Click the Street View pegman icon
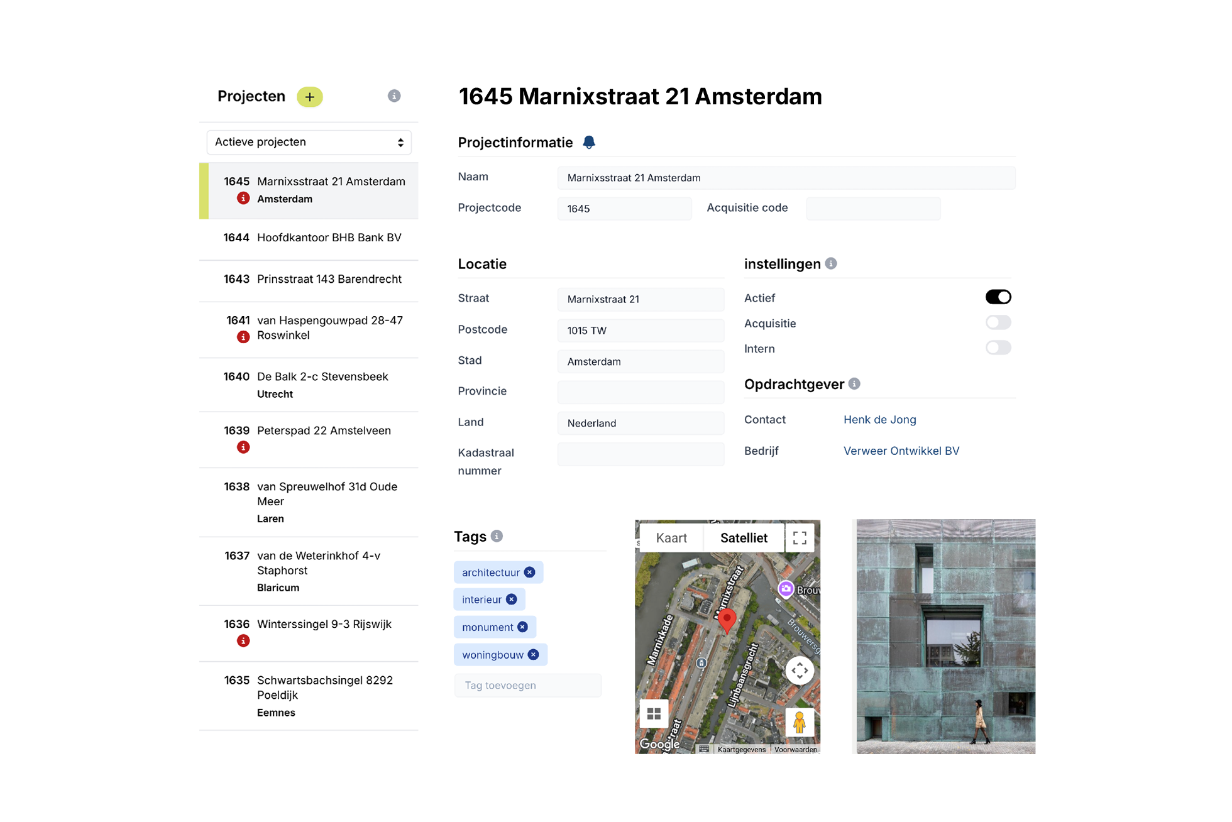Screen dimensions: 1232x822 [800, 722]
